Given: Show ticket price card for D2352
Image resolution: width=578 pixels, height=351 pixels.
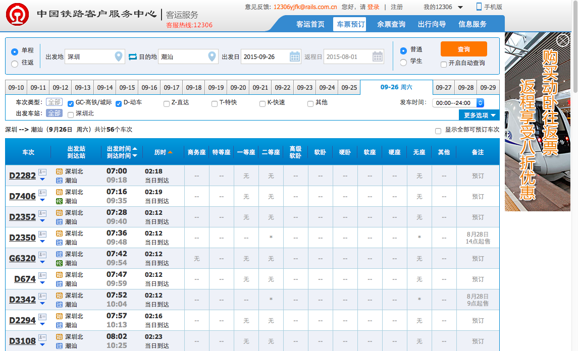Looking at the screenshot, I should coord(42,213).
